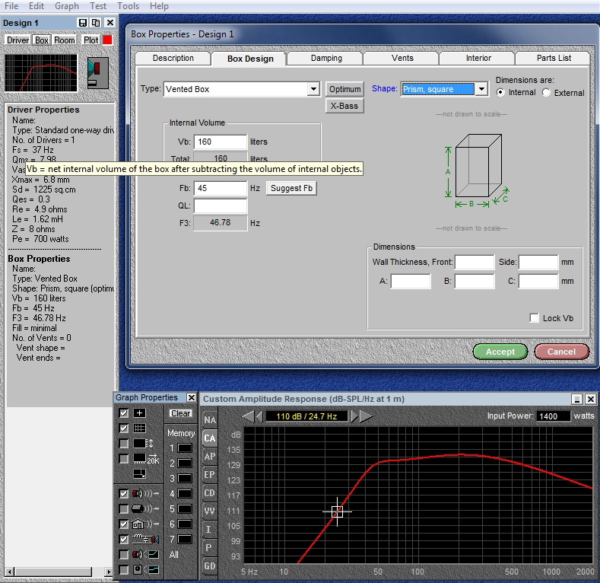Click the red plot color swatch

pyautogui.click(x=107, y=40)
